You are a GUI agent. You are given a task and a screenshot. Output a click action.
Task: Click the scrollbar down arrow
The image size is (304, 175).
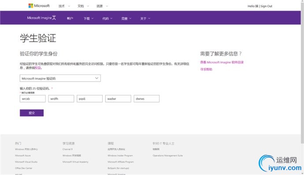(302, 173)
